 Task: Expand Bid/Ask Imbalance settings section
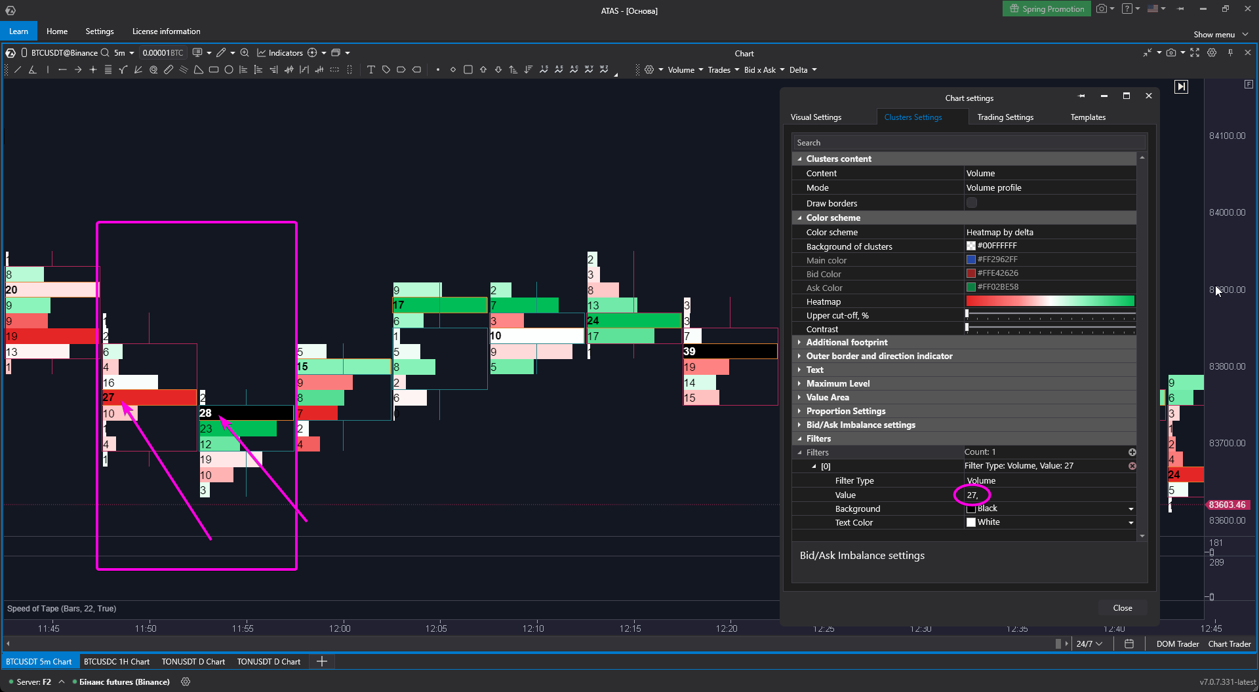point(799,425)
